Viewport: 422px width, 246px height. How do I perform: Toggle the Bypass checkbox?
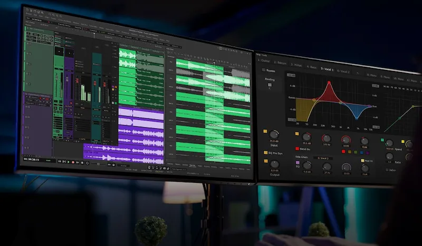(x=265, y=70)
